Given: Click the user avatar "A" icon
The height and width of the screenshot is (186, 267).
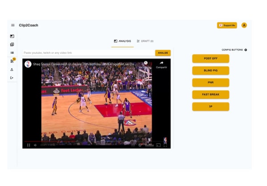Looking at the screenshot, I should click(244, 25).
